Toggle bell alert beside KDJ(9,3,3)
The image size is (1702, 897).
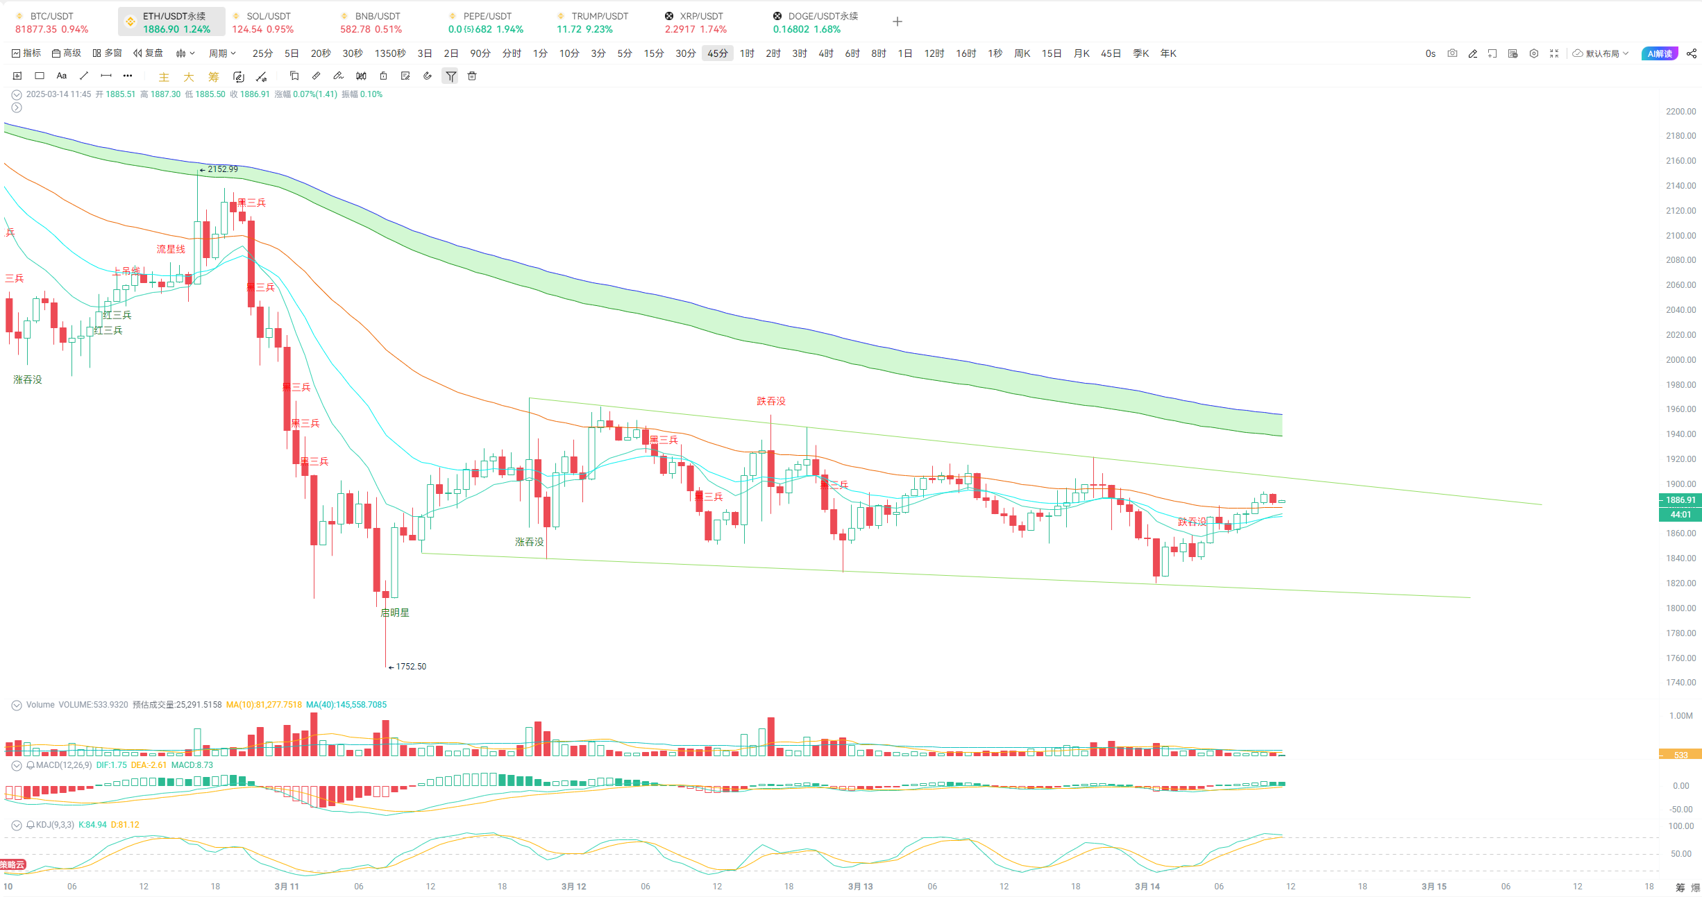(31, 825)
